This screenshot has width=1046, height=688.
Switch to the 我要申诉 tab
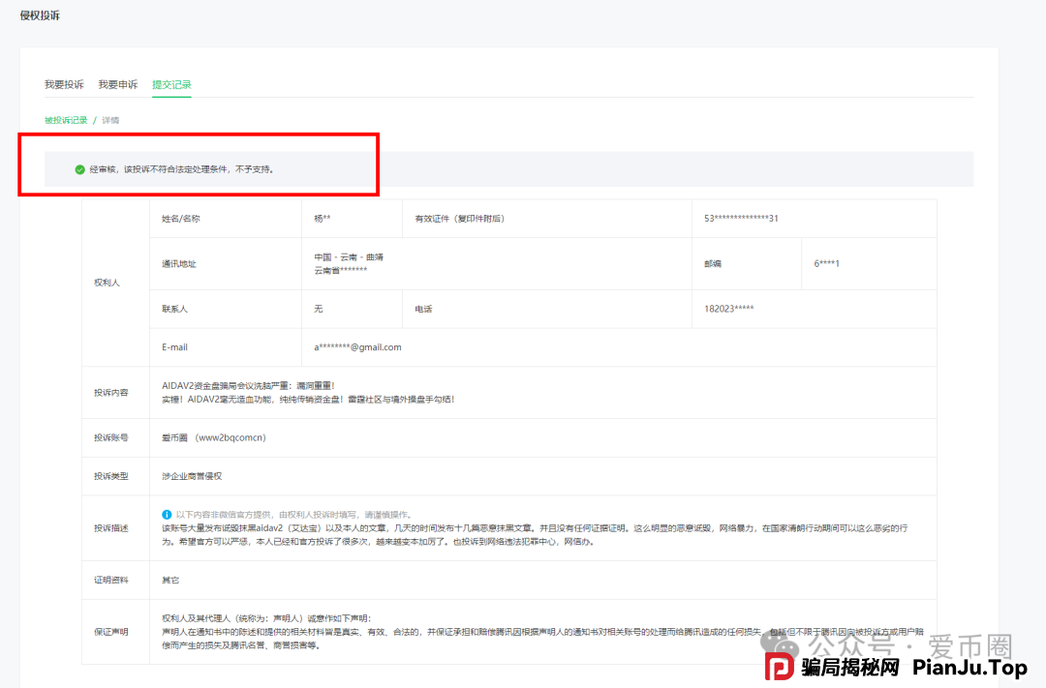click(x=116, y=82)
